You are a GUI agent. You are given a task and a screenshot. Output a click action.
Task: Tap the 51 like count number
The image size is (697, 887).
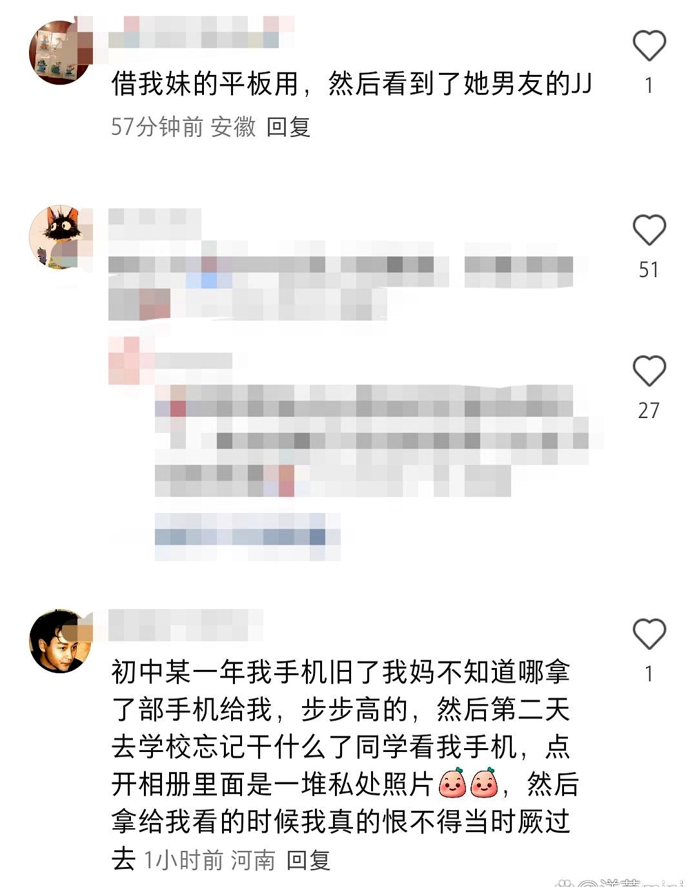point(649,269)
